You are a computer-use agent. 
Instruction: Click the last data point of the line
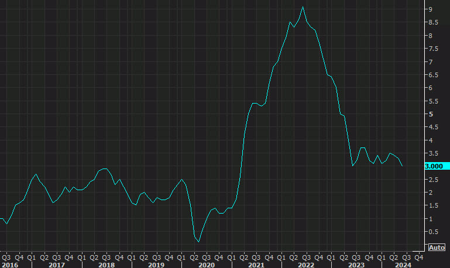tap(402, 166)
